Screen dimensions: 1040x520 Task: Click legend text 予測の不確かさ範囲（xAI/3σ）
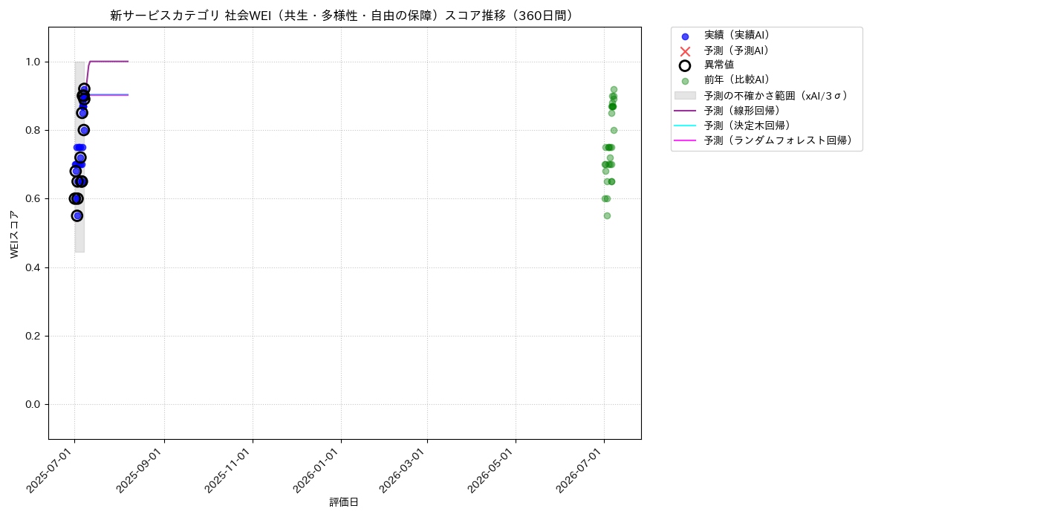click(776, 95)
